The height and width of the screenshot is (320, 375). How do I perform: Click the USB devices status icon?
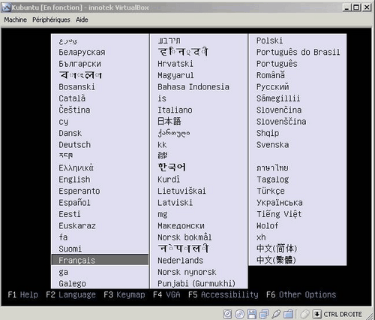click(276, 314)
